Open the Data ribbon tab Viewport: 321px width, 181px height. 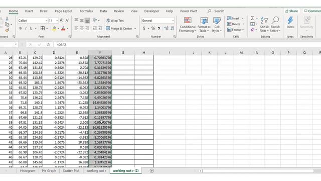click(103, 11)
